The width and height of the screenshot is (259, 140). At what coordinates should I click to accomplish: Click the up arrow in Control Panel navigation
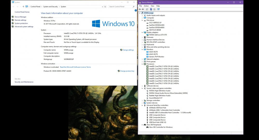[23, 6]
